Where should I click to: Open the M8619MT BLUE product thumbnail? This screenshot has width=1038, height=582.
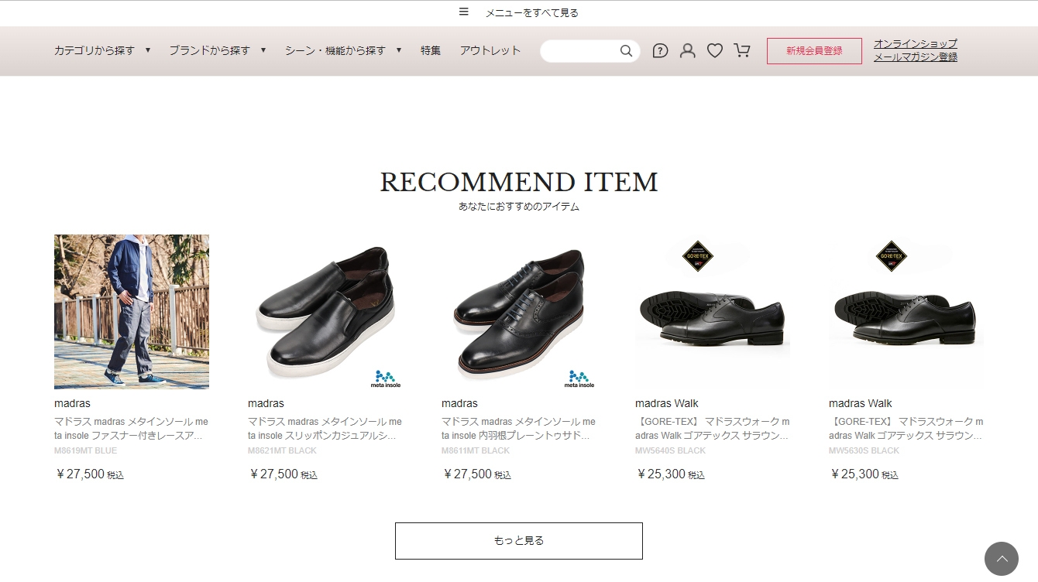(x=132, y=312)
